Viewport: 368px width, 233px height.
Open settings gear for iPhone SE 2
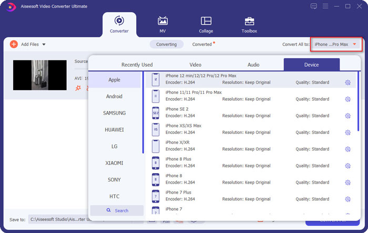(348, 115)
